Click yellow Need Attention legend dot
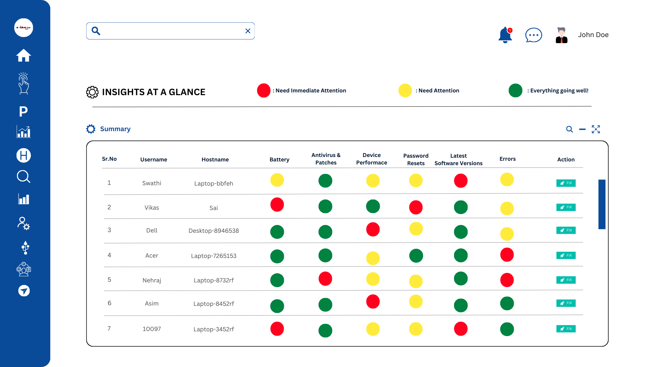The height and width of the screenshot is (367, 652). coord(405,90)
